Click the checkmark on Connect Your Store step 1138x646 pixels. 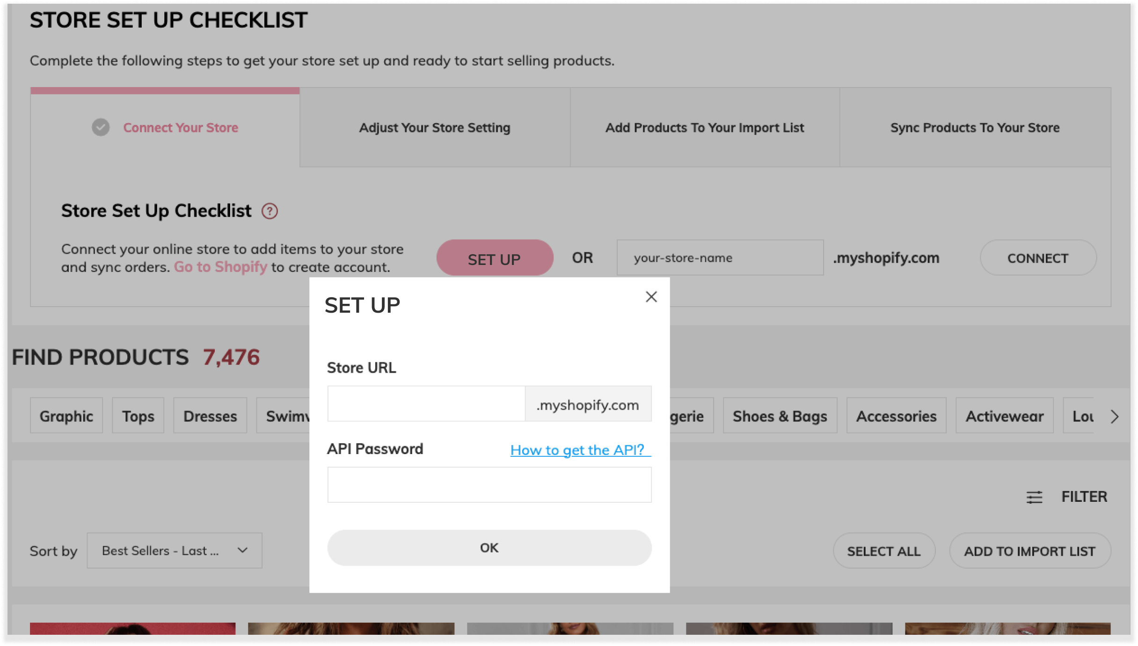coord(100,127)
